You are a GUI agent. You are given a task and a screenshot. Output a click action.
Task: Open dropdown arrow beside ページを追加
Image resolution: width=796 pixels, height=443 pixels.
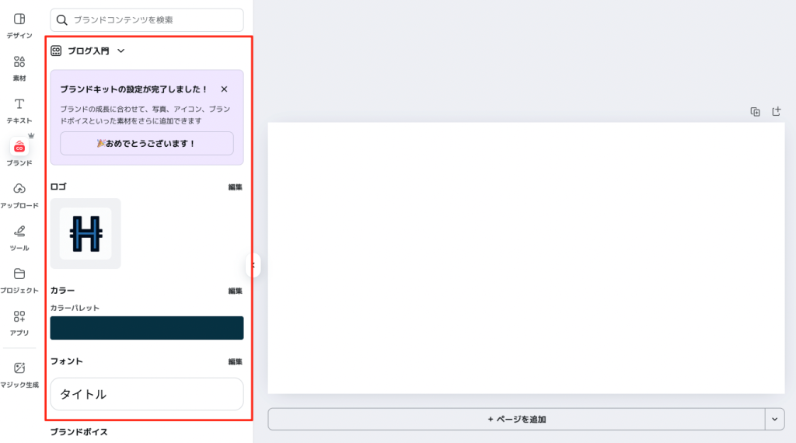pyautogui.click(x=774, y=419)
